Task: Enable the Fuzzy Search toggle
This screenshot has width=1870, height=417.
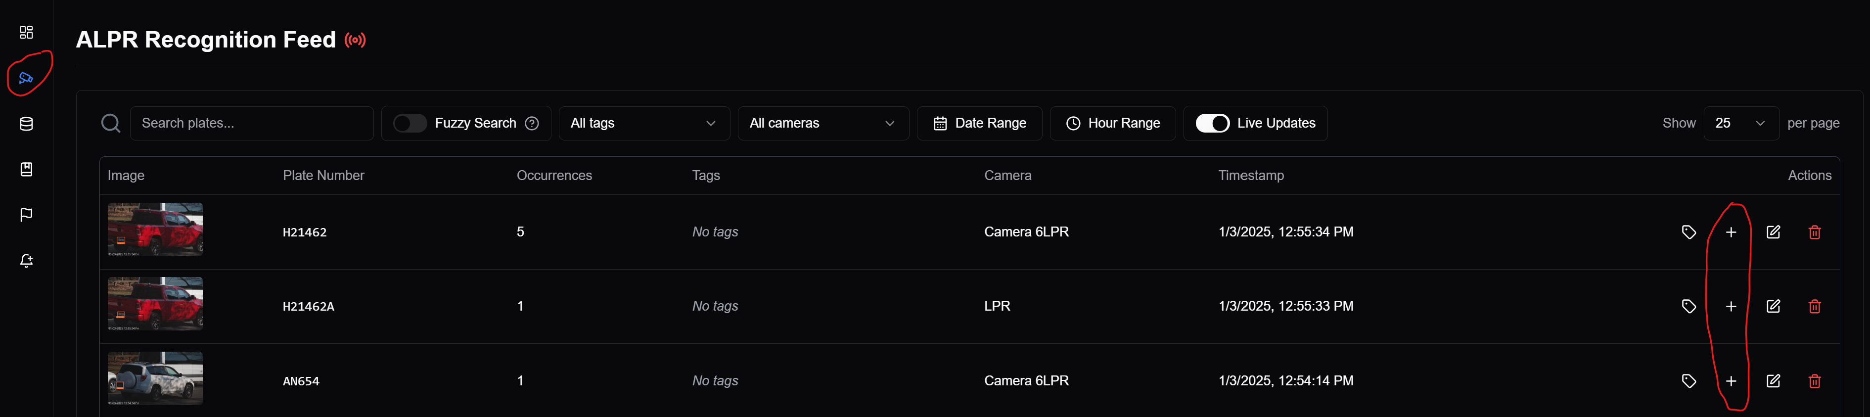Action: [x=410, y=124]
